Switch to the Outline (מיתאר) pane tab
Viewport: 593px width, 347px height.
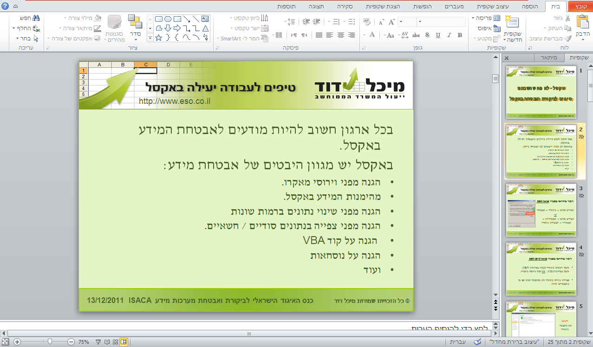[x=548, y=58]
